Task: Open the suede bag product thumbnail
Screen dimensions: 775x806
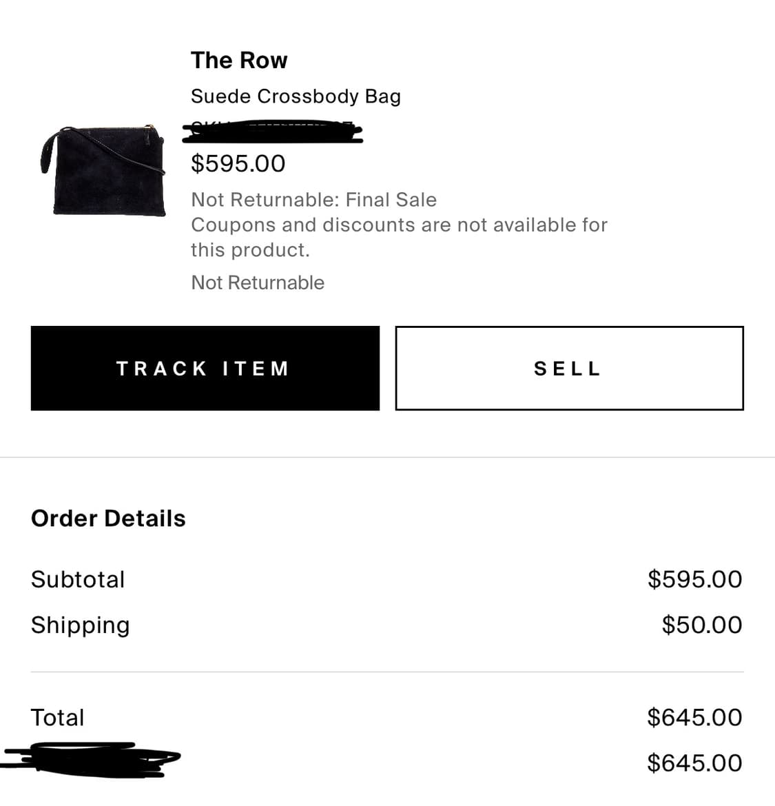Action: coord(105,170)
